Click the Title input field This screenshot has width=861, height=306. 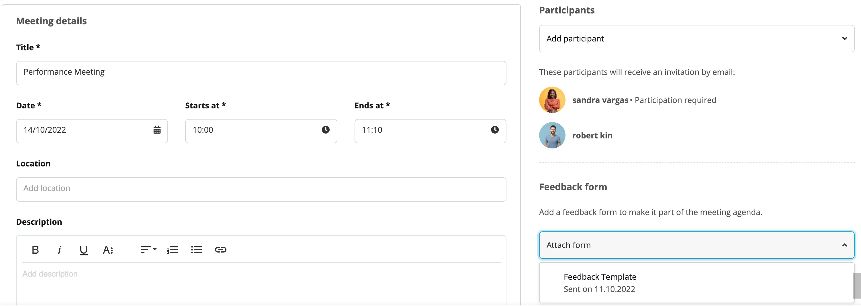point(261,73)
